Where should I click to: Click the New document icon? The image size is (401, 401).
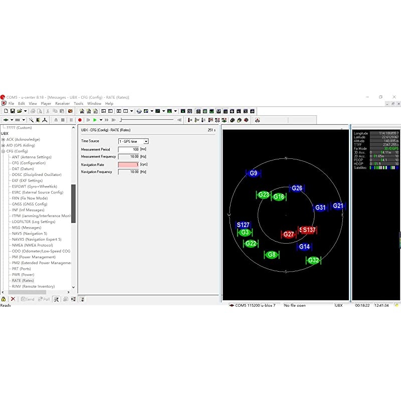coord(5,111)
